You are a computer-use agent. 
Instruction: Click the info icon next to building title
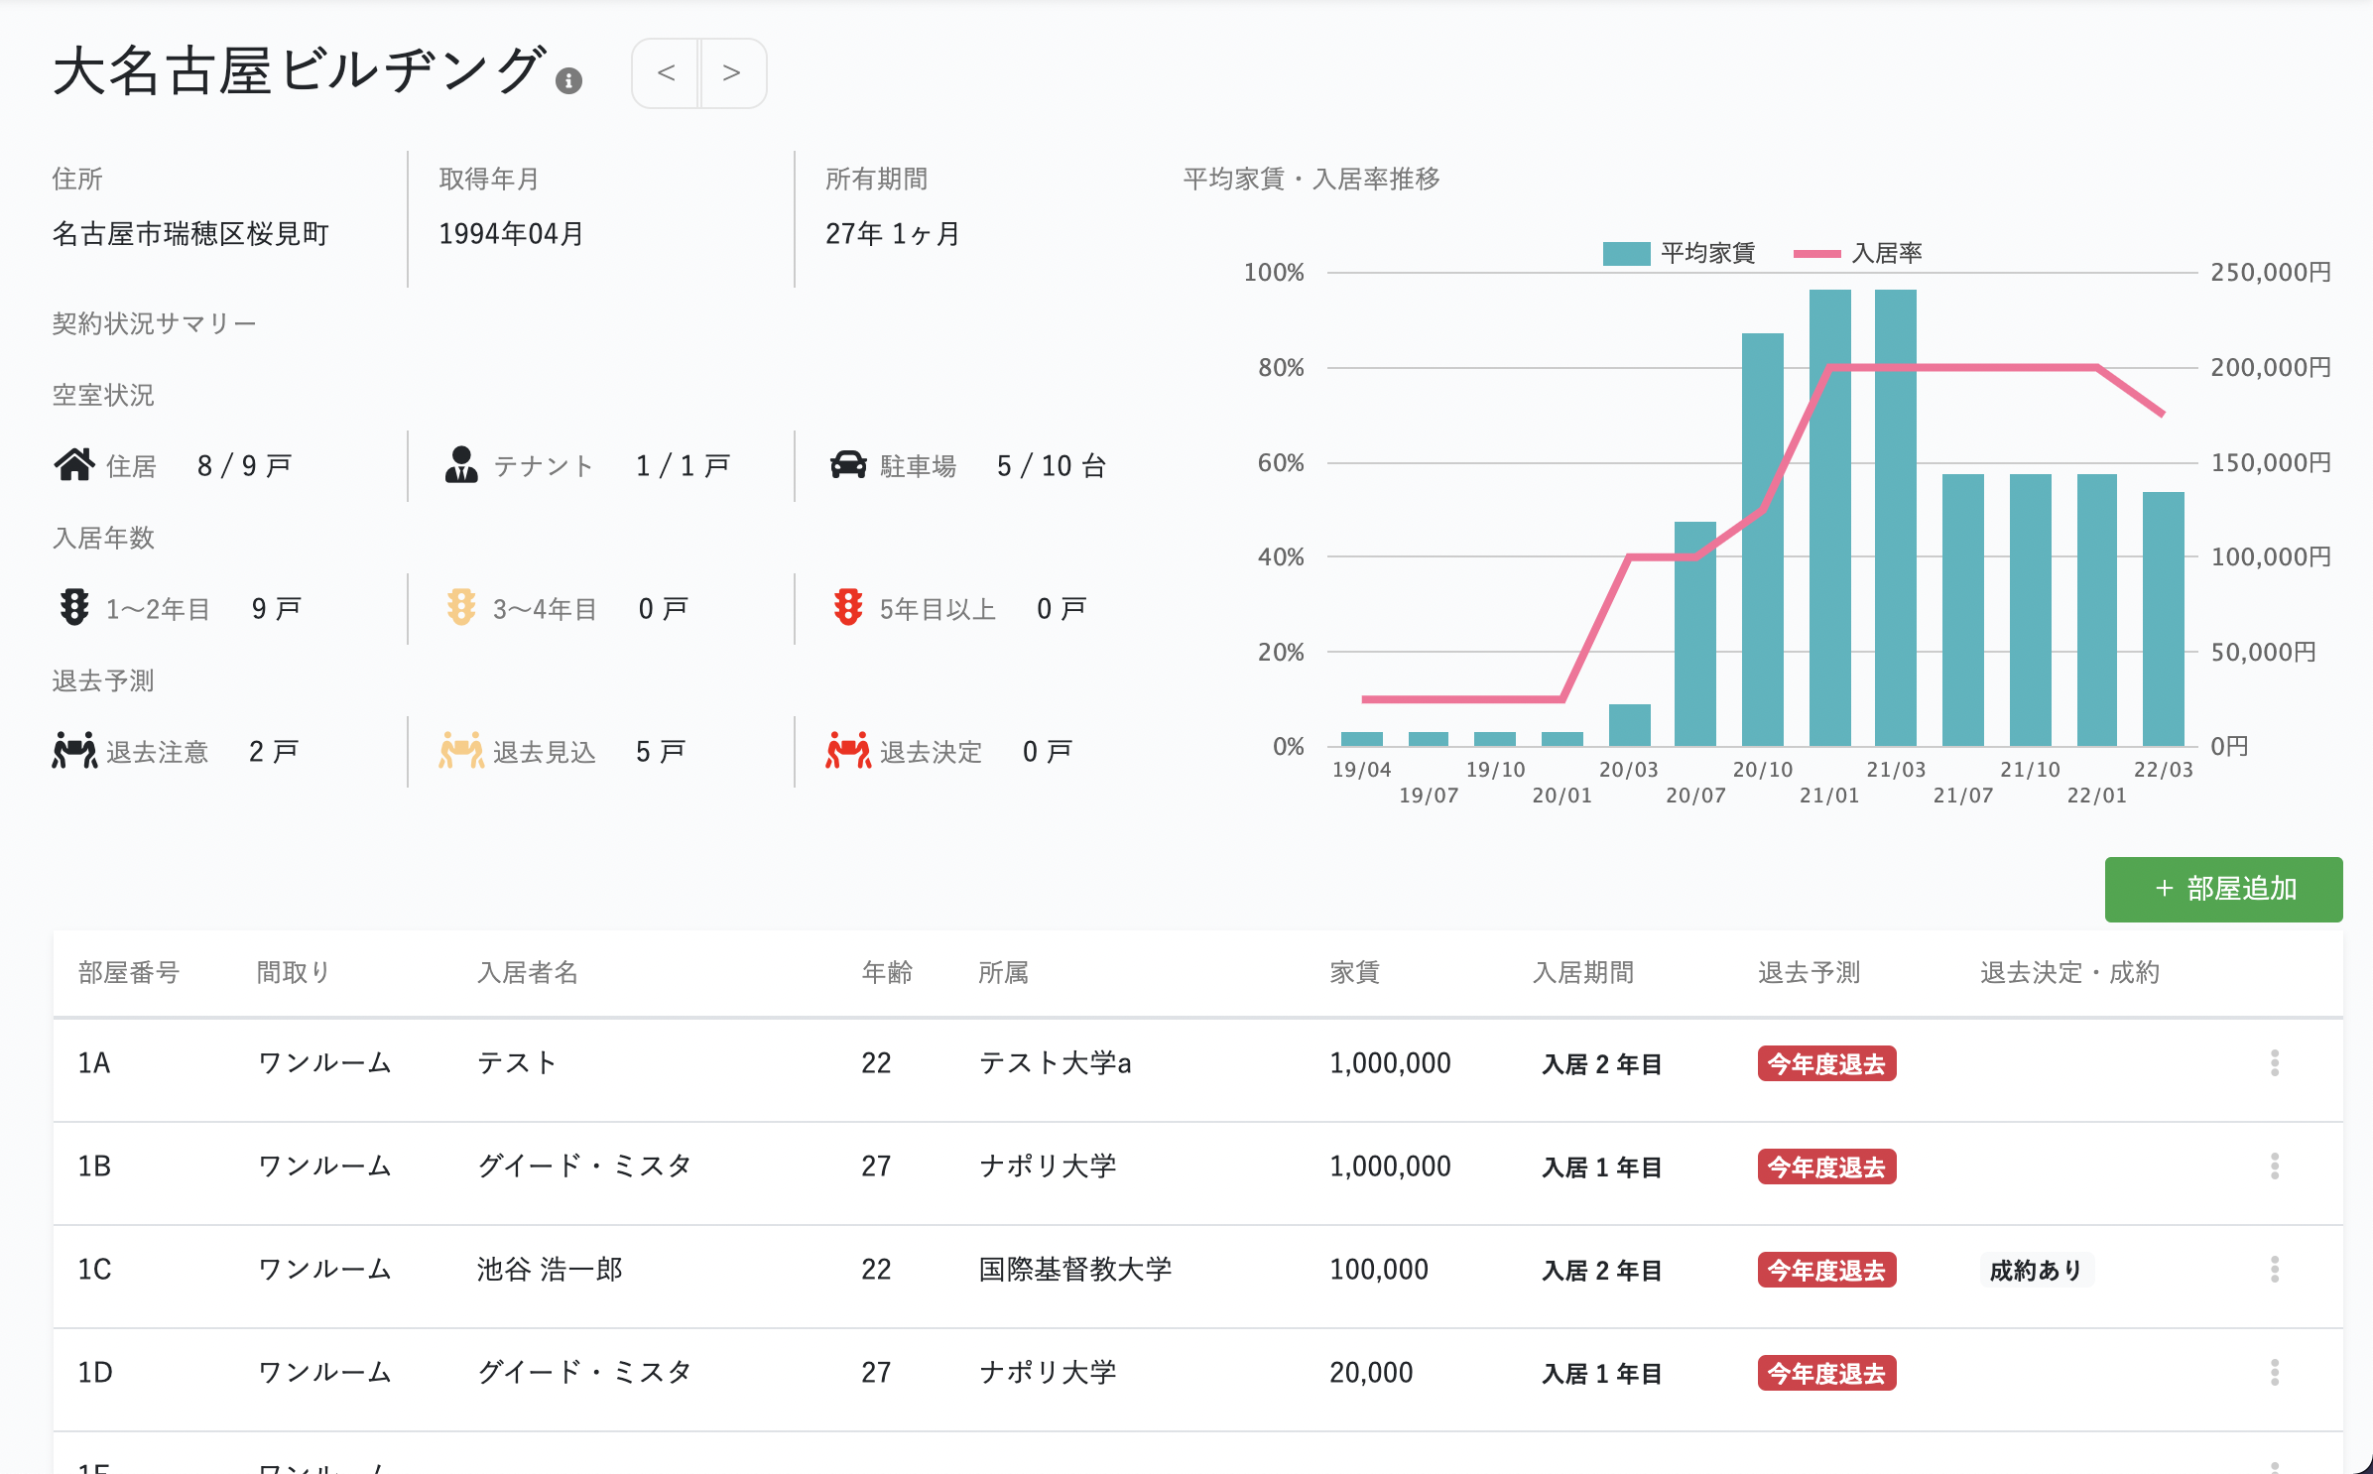click(x=568, y=81)
